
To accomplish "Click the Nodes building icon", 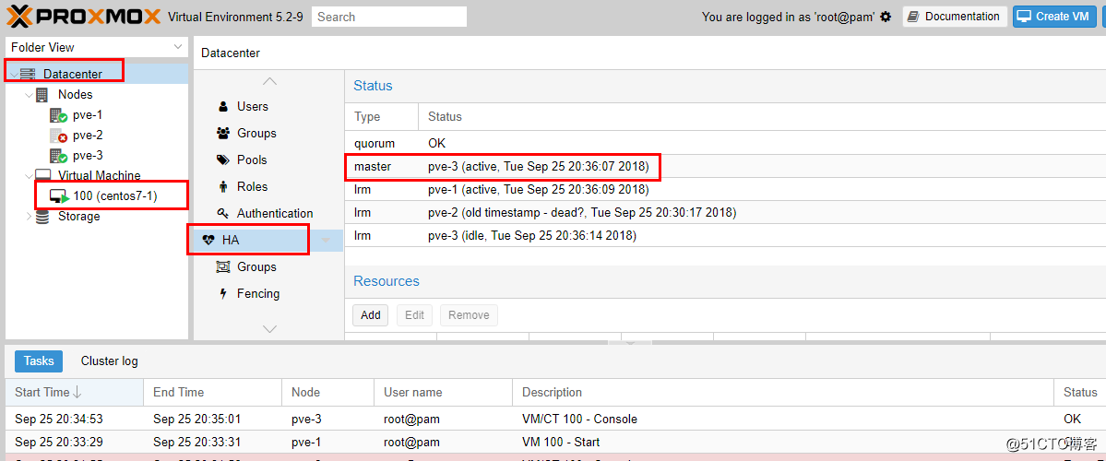I will click(x=42, y=94).
